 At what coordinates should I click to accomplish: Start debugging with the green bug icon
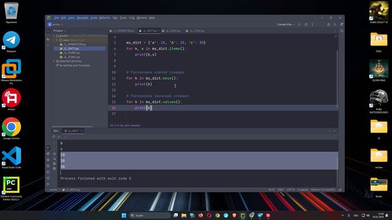(x=306, y=24)
